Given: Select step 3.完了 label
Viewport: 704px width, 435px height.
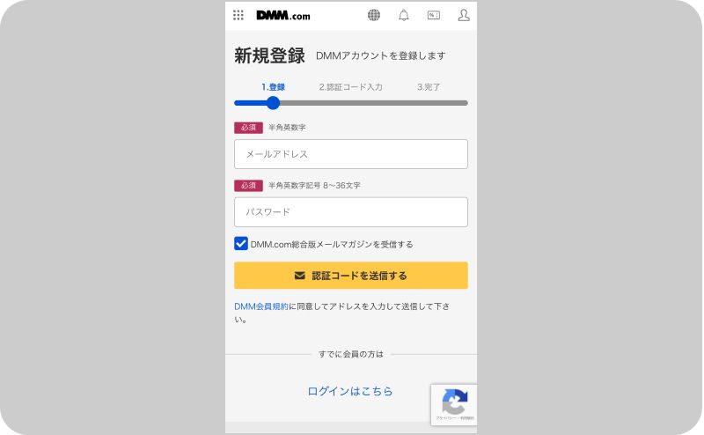Looking at the screenshot, I should point(429,87).
